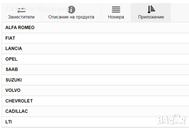Open the SUZUKI entry
Viewport: 189px width, 128px height.
tap(14, 80)
